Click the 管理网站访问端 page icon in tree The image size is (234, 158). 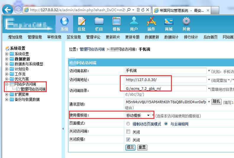coord(18,89)
